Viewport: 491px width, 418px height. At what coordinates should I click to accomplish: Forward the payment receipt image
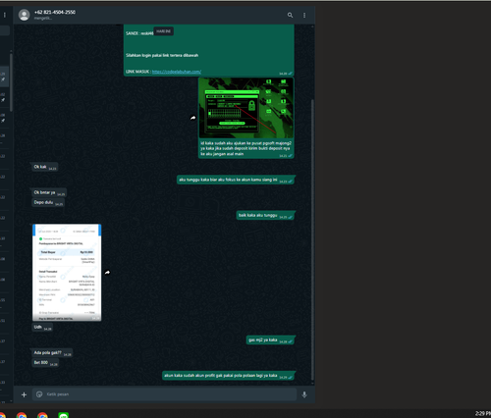[x=107, y=272]
